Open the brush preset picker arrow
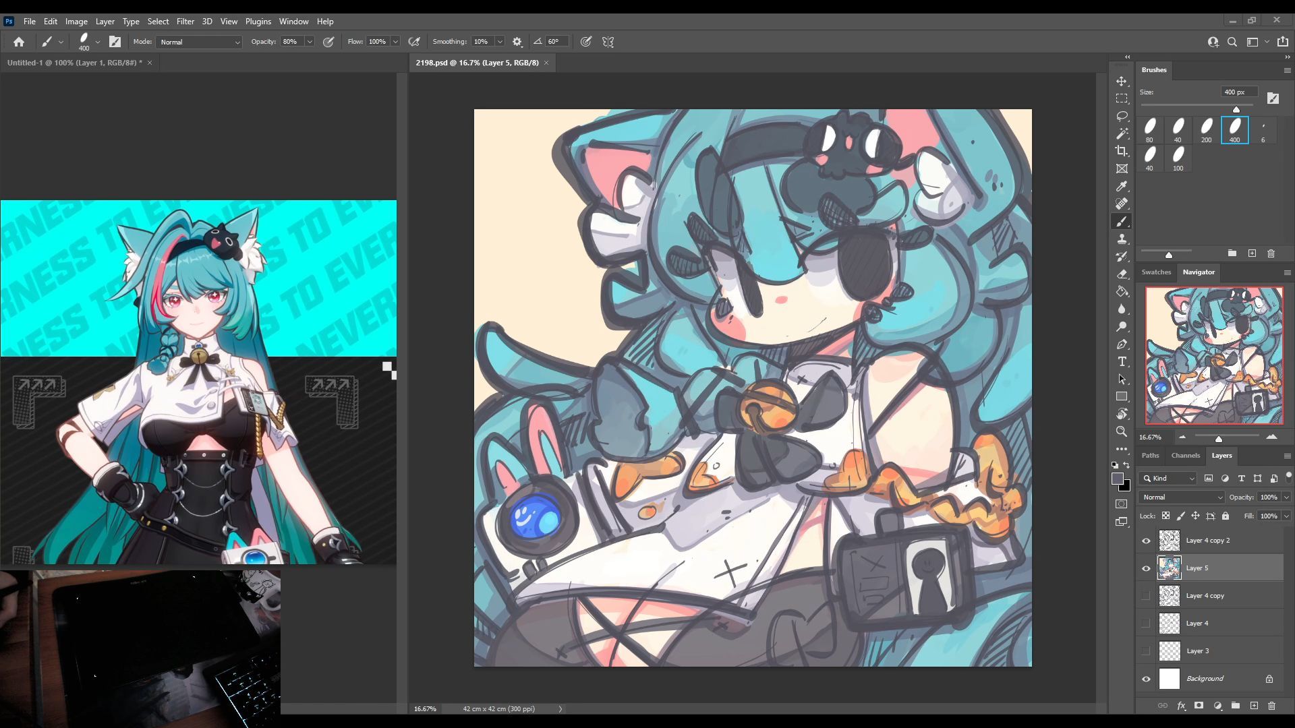1295x728 pixels. tap(98, 42)
